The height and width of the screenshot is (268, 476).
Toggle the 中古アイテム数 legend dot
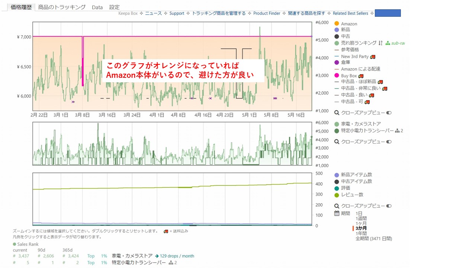[337, 182]
